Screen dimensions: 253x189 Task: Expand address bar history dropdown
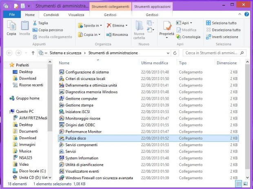(x=168, y=53)
